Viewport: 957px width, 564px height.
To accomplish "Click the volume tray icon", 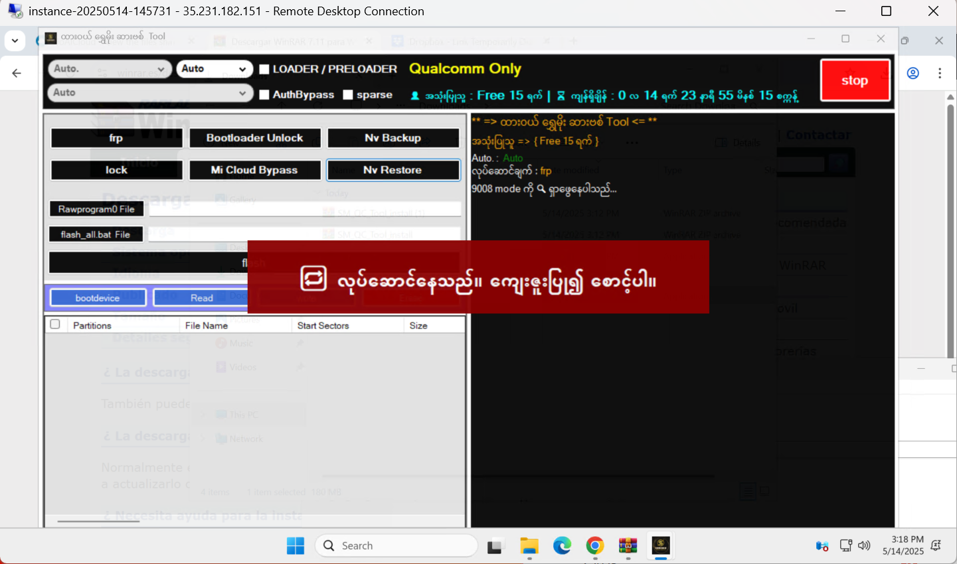I will pos(864,545).
